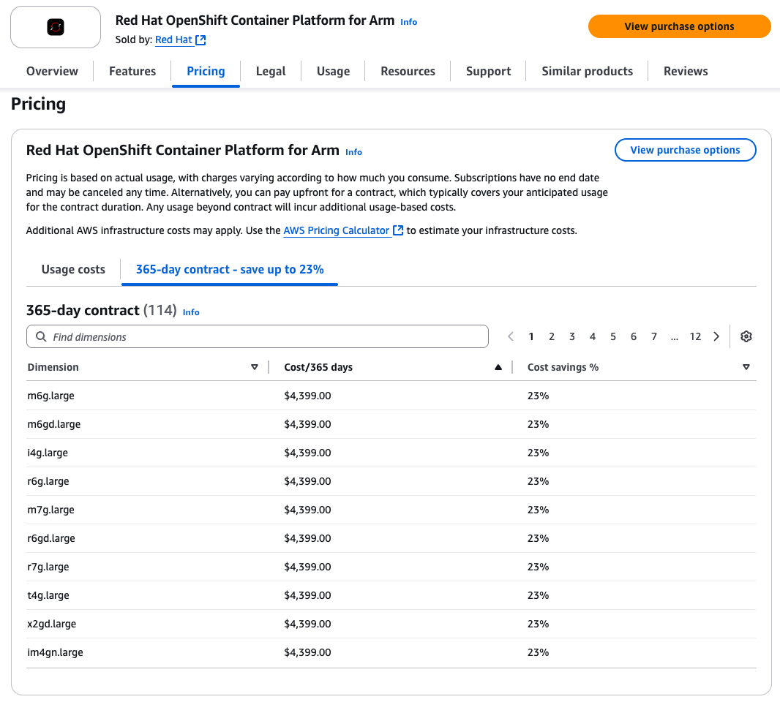The image size is (780, 702).
Task: Open table preferences gear icon
Action: [746, 336]
